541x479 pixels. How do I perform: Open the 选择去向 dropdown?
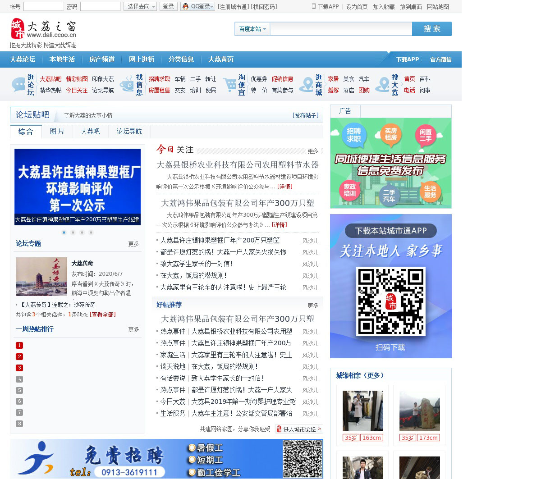click(x=140, y=6)
